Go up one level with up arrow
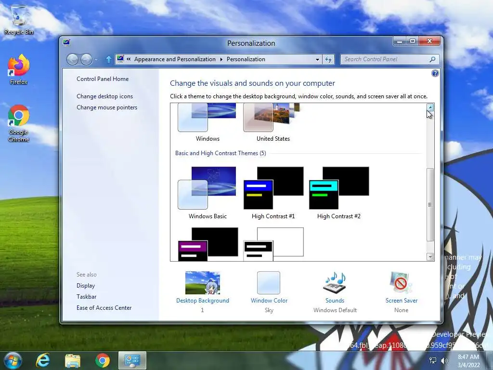The width and height of the screenshot is (493, 370). click(x=108, y=59)
